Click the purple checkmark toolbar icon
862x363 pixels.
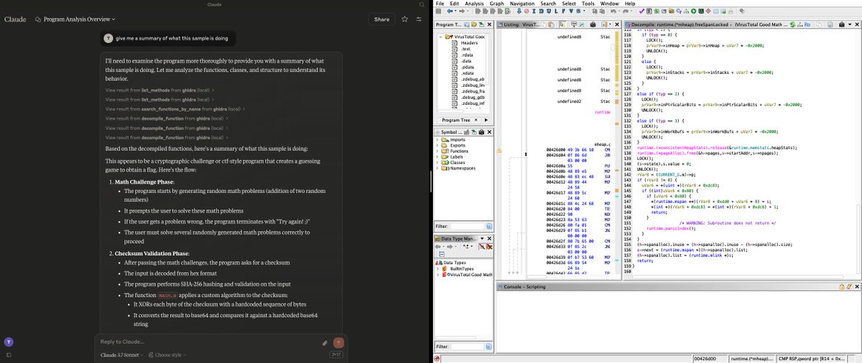[x=641, y=11]
